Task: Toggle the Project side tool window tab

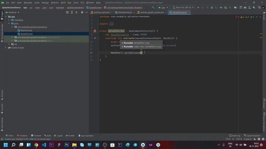Action: tap(2, 16)
